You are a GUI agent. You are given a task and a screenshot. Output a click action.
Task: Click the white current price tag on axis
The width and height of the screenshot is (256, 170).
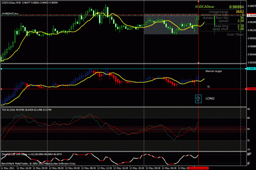point(251,16)
